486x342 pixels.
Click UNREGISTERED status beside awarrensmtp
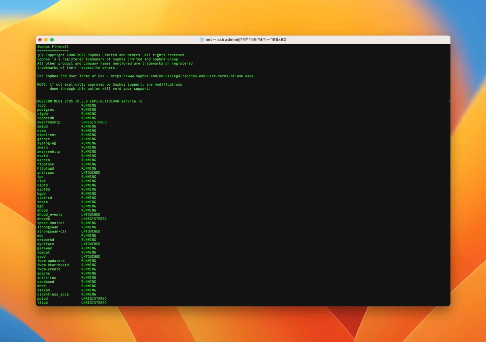[x=94, y=122]
